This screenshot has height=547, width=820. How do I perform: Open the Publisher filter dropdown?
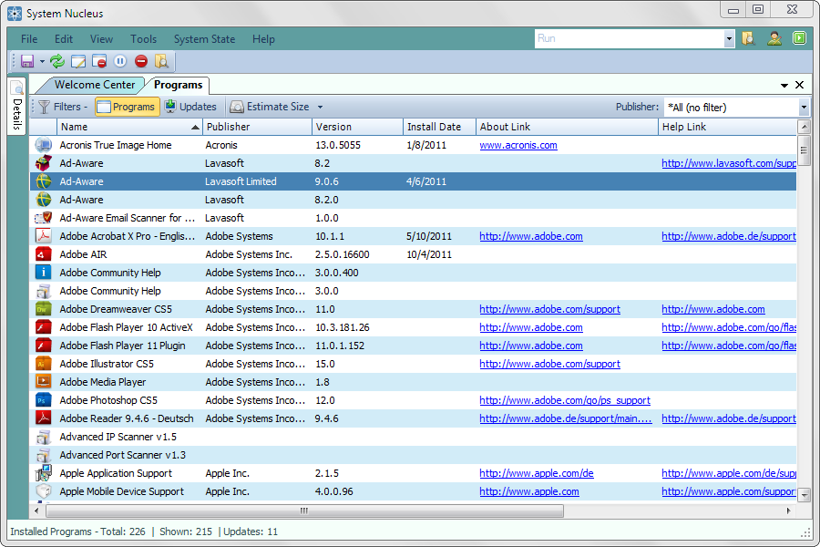pyautogui.click(x=803, y=106)
